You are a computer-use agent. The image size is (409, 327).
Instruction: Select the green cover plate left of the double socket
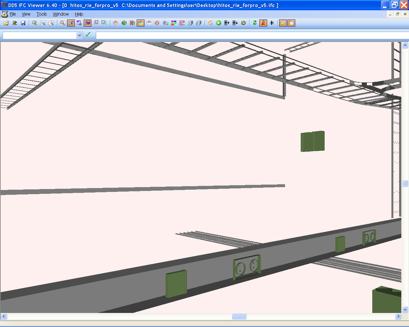click(176, 284)
